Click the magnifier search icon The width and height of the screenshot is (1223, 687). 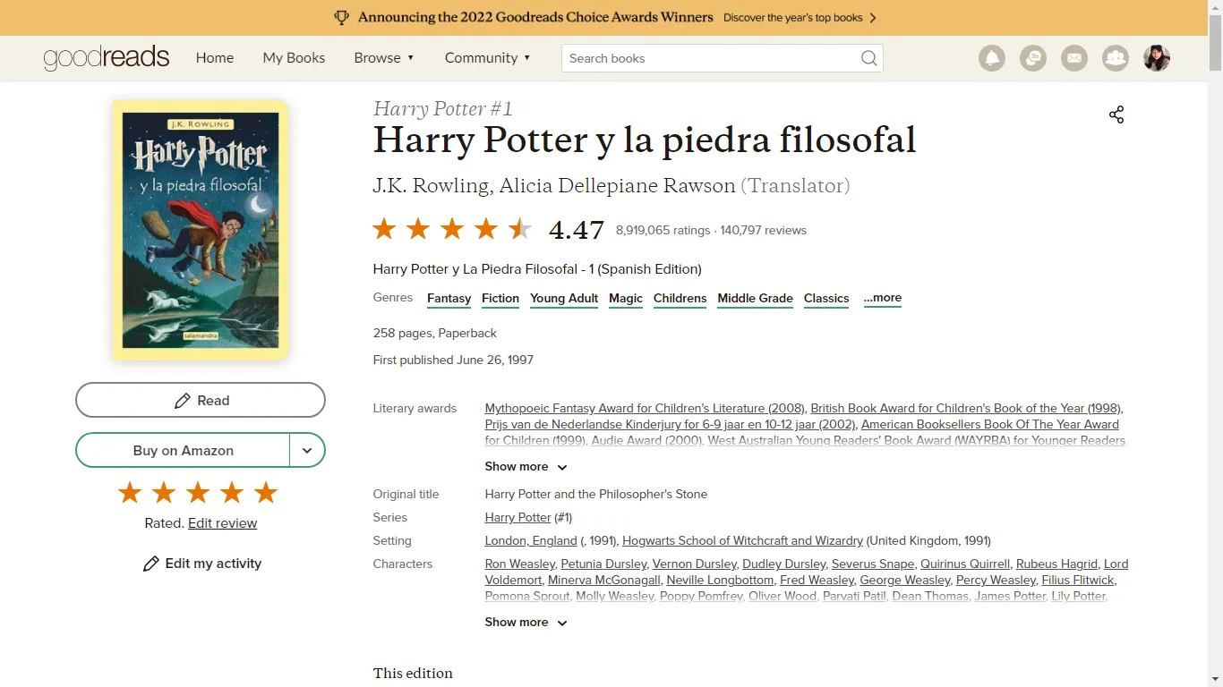[x=868, y=58]
